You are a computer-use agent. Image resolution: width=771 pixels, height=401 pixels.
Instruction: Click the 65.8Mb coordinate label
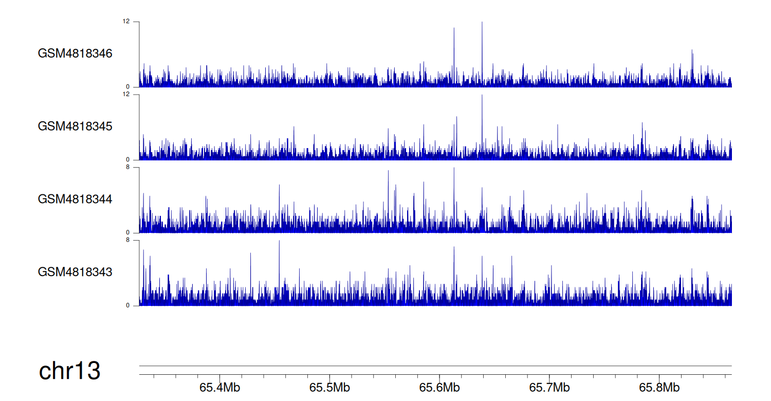659,388
